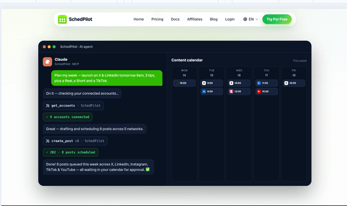Navigate to Affiliates
Screen dimensions: 347x206
click(x=195, y=20)
